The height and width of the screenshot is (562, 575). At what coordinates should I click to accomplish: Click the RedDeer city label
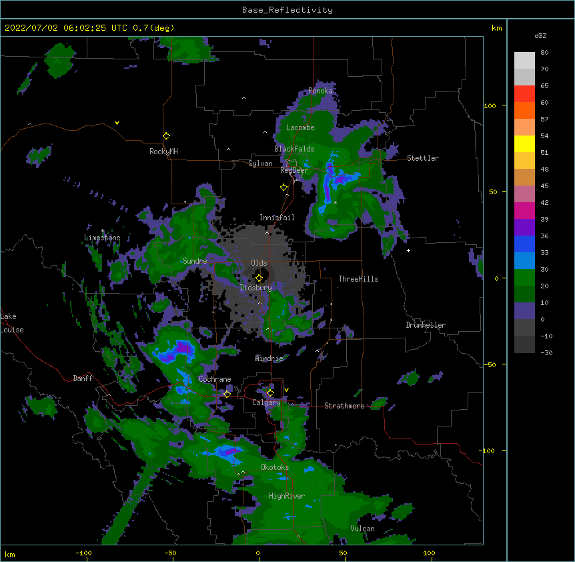tap(294, 170)
